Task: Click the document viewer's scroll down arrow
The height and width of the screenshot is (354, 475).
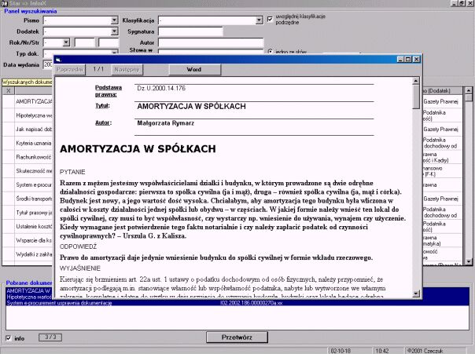Action: 416,294
